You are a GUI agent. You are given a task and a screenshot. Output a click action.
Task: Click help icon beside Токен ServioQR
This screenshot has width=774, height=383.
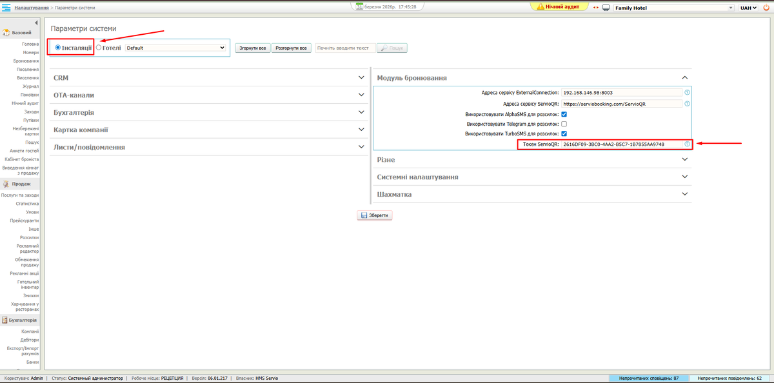[687, 144]
